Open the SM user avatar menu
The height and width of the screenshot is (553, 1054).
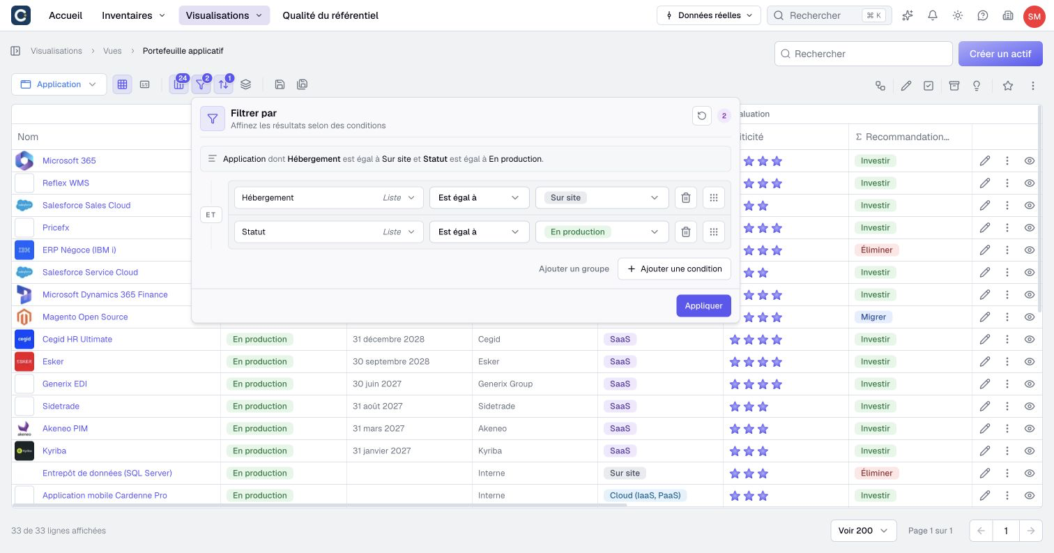pyautogui.click(x=1034, y=15)
